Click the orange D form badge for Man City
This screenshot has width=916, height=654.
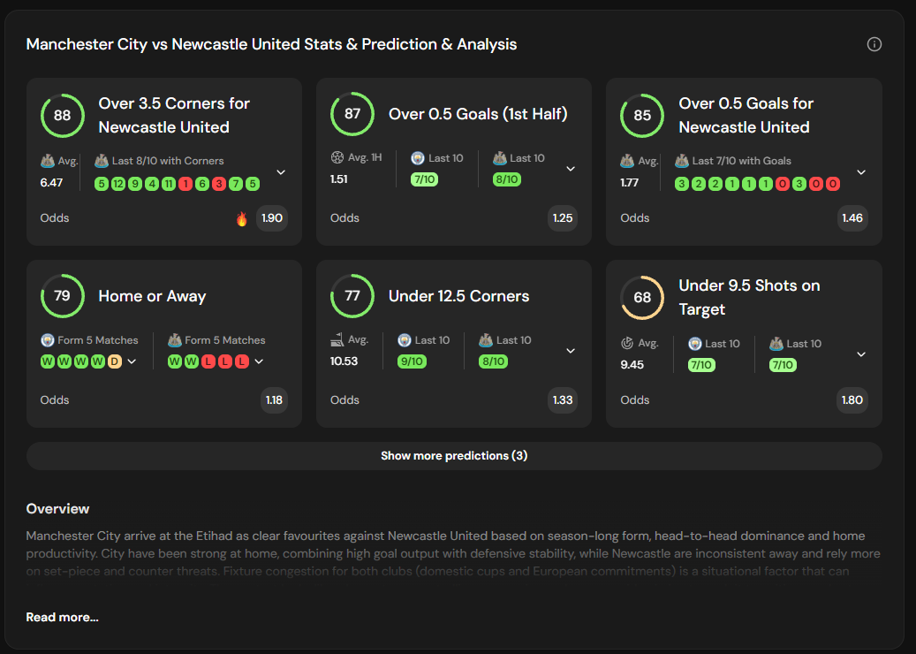pos(115,361)
